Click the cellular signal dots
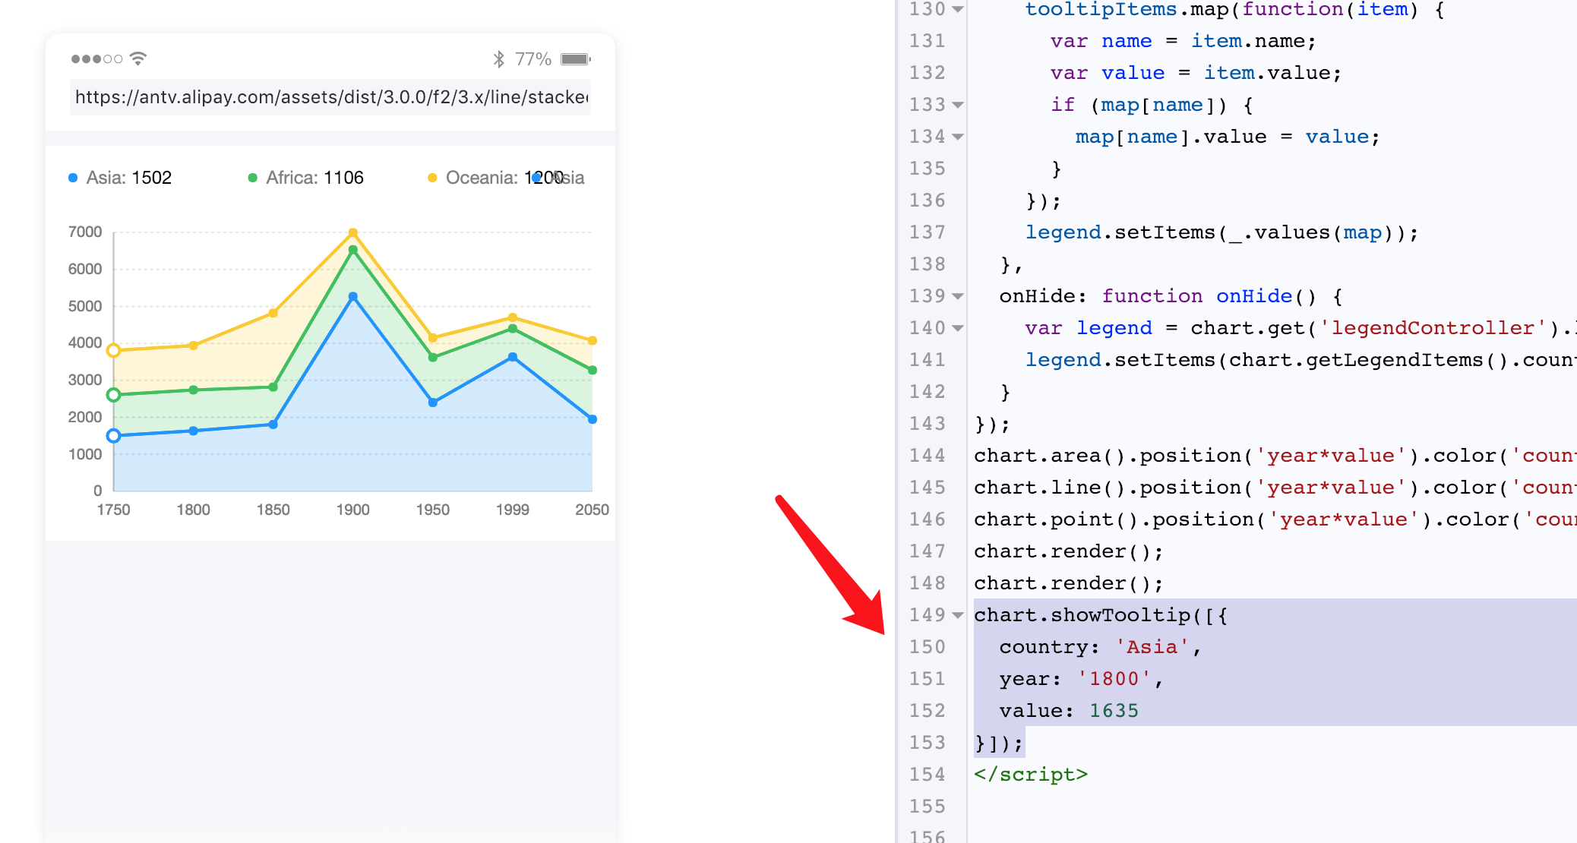This screenshot has width=1577, height=843. 96,58
